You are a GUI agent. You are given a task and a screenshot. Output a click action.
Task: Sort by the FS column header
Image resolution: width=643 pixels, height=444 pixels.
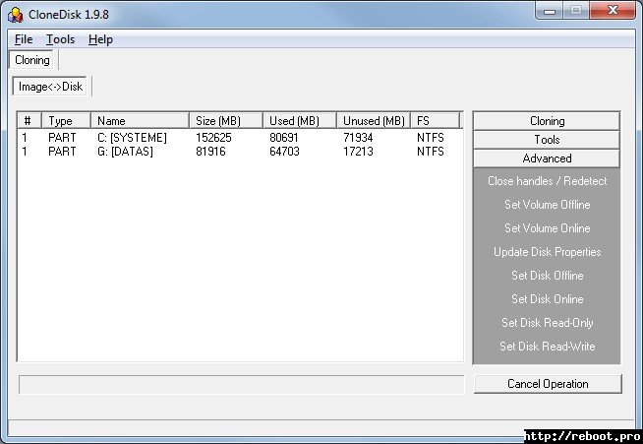coord(436,121)
